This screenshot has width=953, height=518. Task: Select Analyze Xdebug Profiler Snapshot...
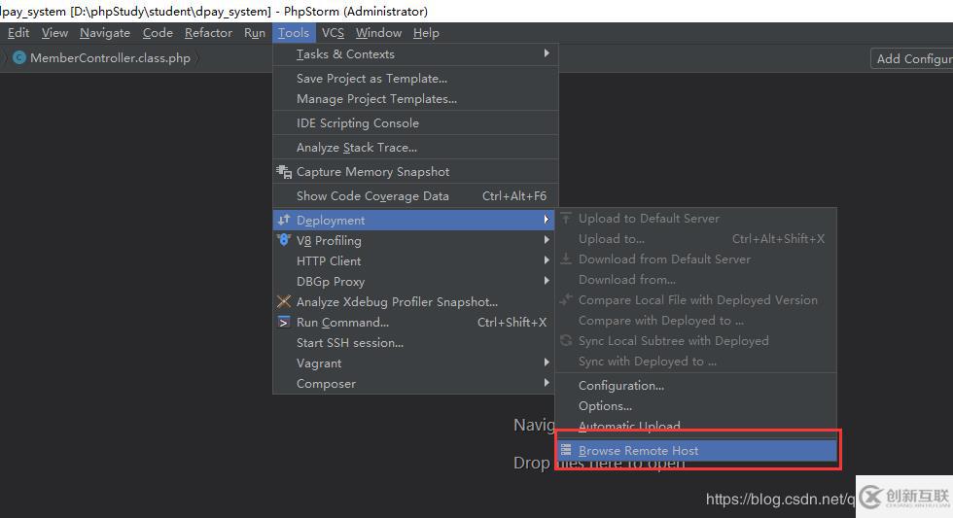pyautogui.click(x=414, y=302)
